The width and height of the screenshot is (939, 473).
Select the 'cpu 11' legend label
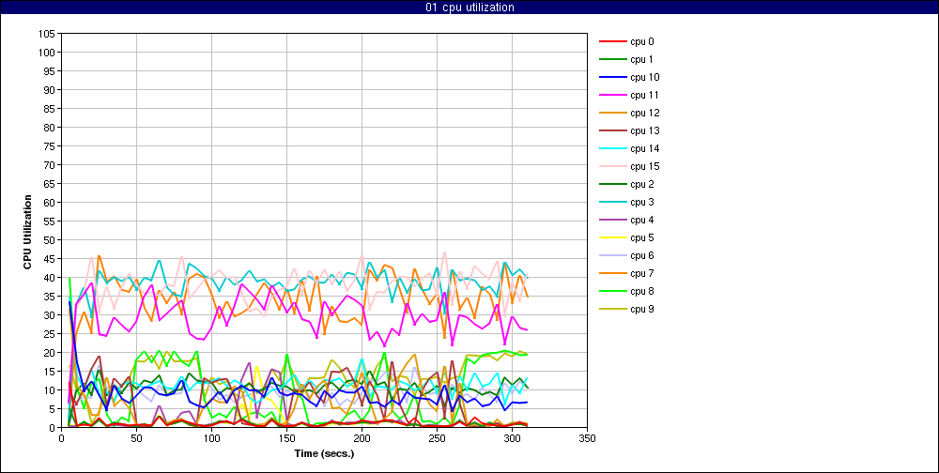[644, 95]
